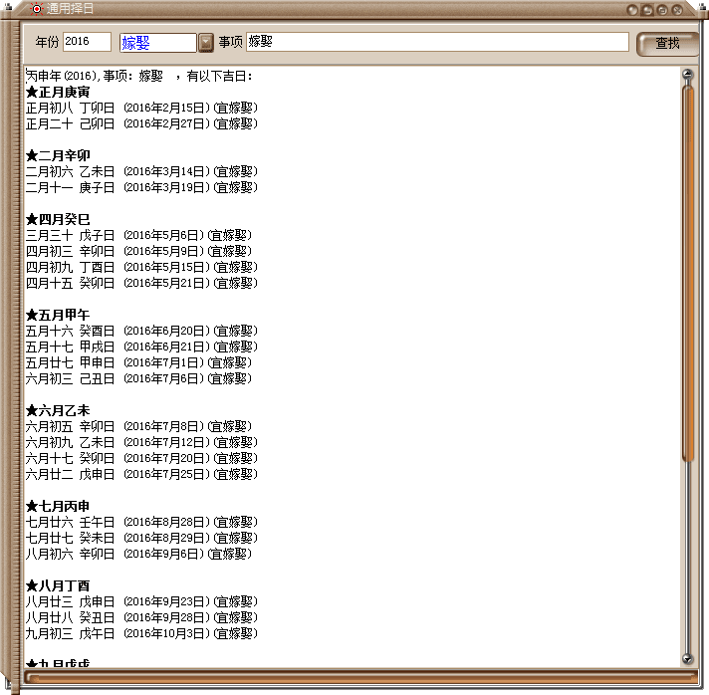Click the 2016年6月20日 date row

pyautogui.click(x=166, y=331)
